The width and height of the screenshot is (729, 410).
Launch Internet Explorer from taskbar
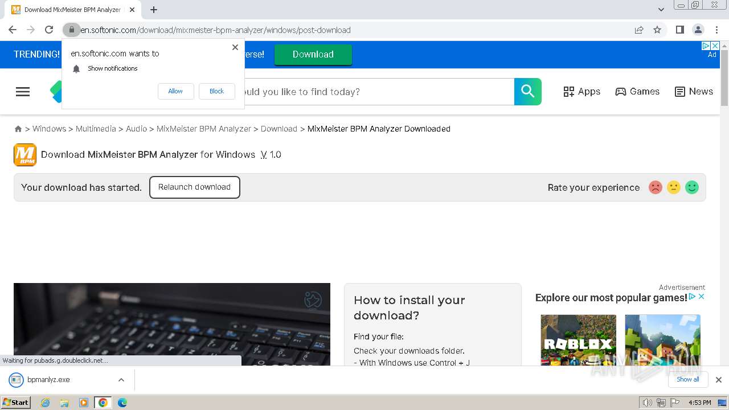(46, 403)
